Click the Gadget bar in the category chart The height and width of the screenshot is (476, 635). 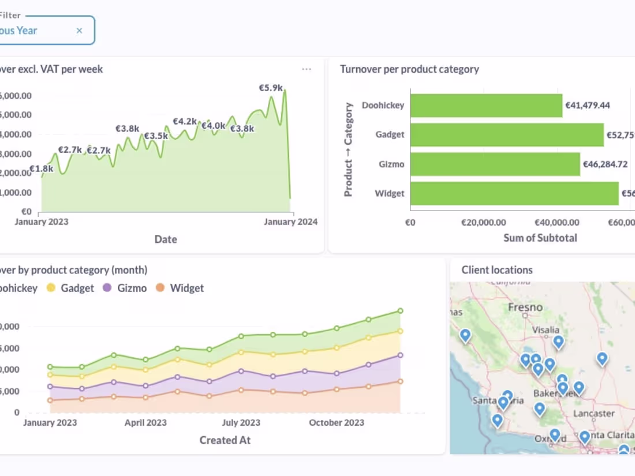(x=508, y=134)
